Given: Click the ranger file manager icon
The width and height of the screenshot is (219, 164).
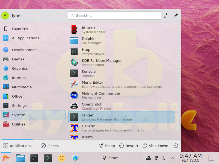Looking at the screenshot, I should pyautogui.click(x=74, y=117).
